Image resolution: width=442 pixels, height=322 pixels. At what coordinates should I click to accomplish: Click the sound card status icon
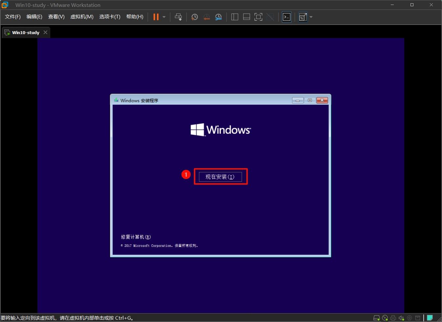[x=401, y=318]
